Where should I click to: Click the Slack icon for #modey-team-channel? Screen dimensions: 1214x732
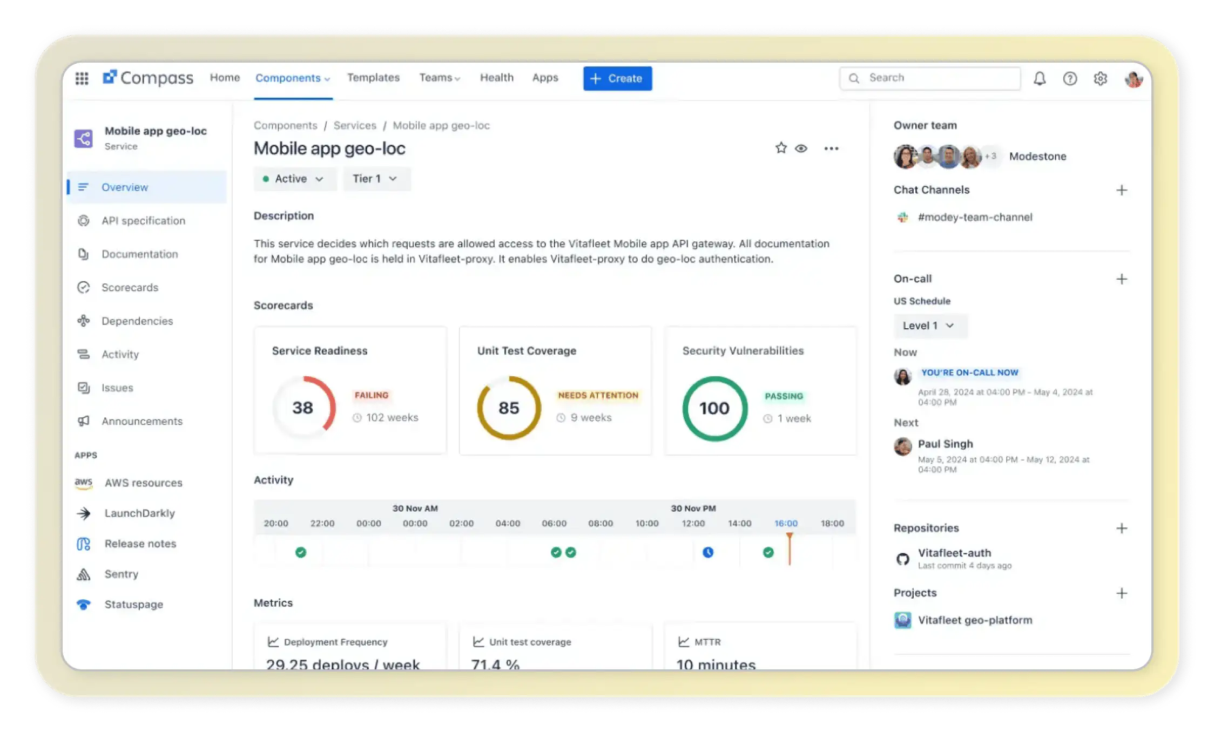pyautogui.click(x=902, y=218)
